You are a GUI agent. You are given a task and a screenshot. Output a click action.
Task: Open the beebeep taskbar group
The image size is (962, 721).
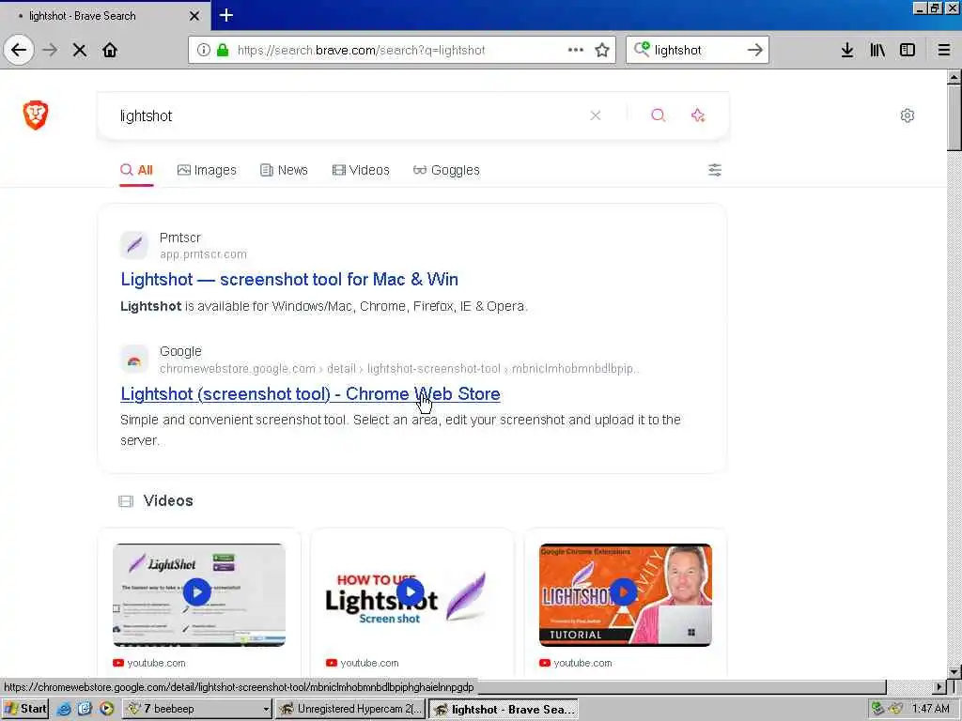pyautogui.click(x=197, y=709)
